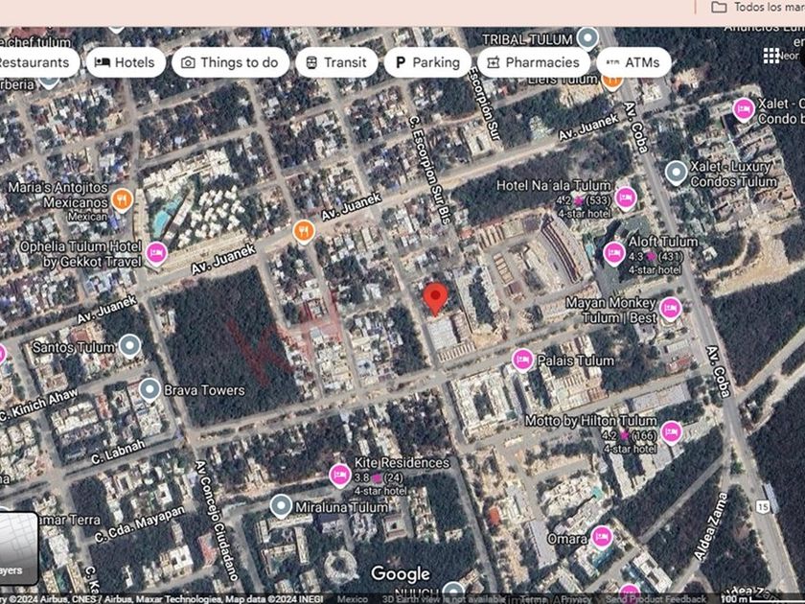This screenshot has height=604, width=805.
Task: Click the Google logo on map
Action: (x=401, y=573)
